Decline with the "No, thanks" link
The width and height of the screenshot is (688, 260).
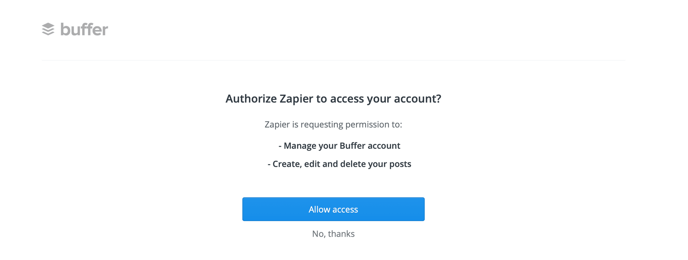pyautogui.click(x=333, y=234)
